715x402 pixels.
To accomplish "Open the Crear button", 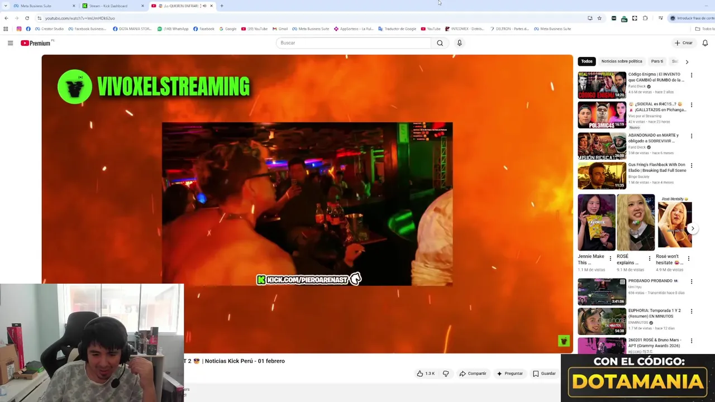I will (683, 43).
